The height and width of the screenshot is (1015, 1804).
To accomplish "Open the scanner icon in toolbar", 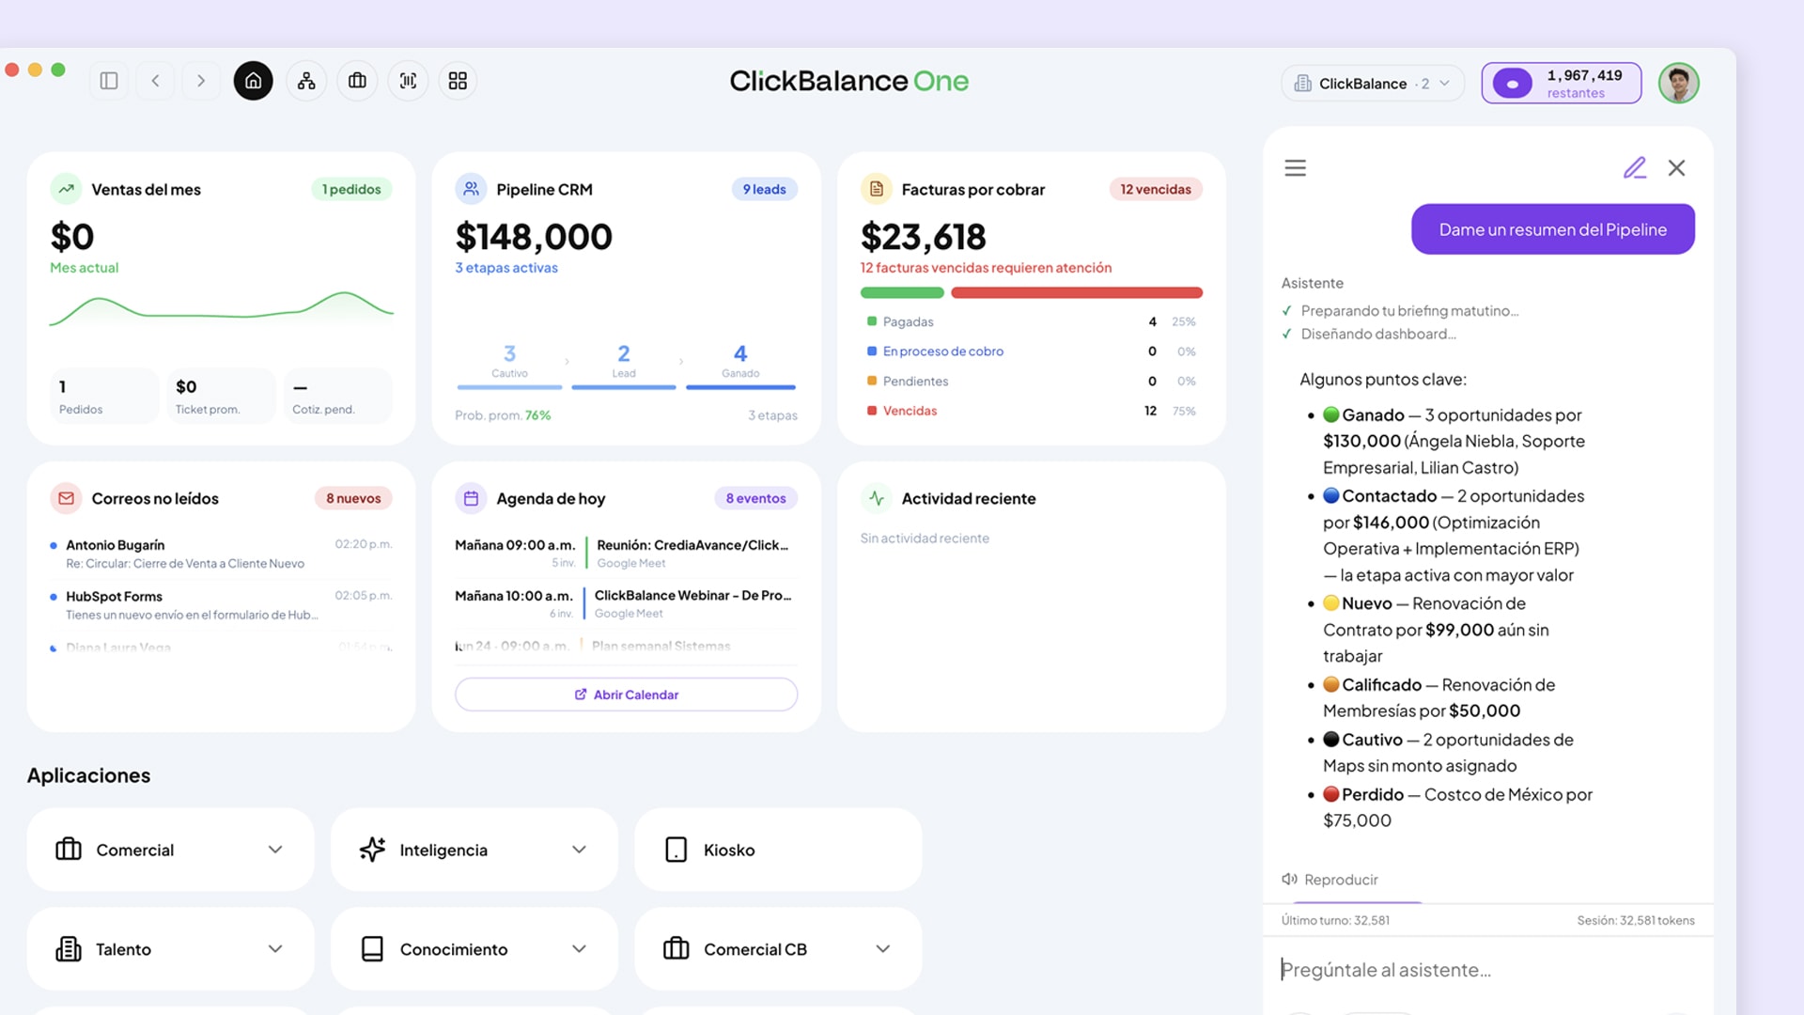I will point(408,81).
